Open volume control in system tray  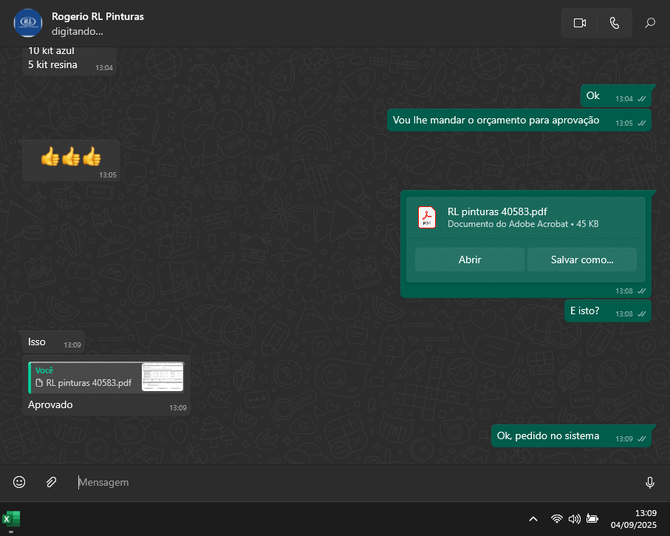pyautogui.click(x=574, y=519)
